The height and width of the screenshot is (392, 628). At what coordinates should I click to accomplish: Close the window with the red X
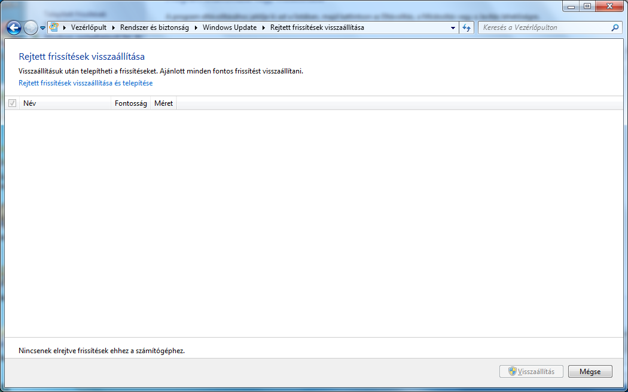point(610,7)
